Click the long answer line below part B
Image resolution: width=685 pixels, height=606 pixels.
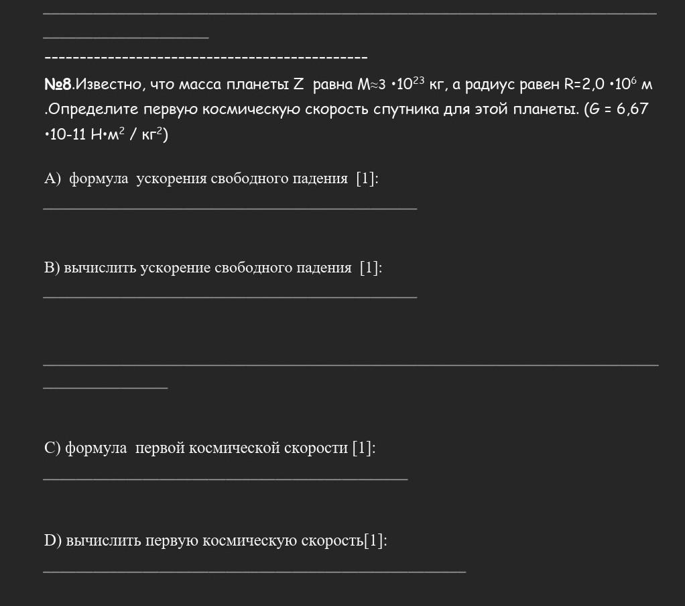pos(351,364)
